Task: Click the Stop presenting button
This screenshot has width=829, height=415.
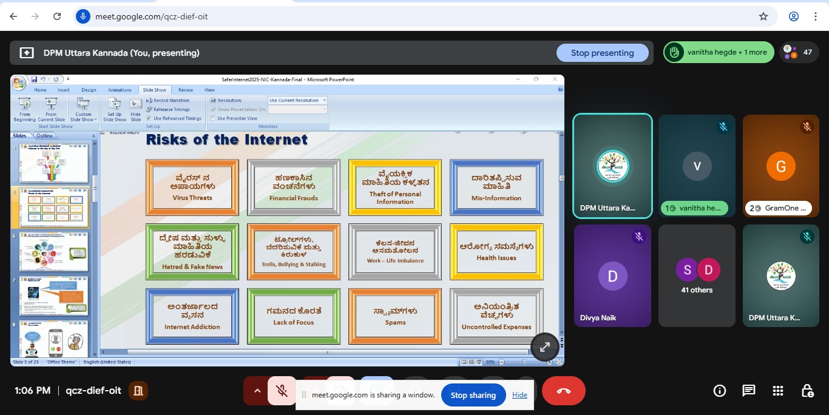Action: 602,53
